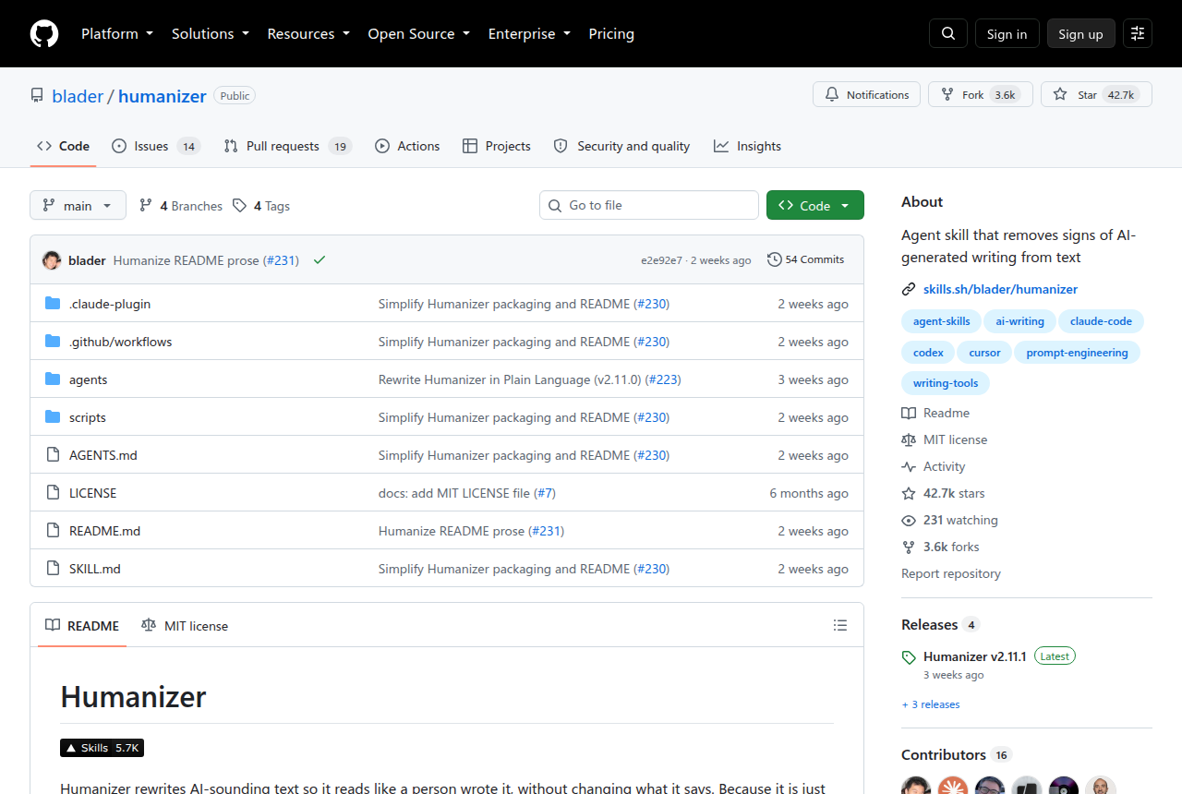Screen dimensions: 1182x794
Task: Click the first contributor avatar
Action: click(x=916, y=788)
